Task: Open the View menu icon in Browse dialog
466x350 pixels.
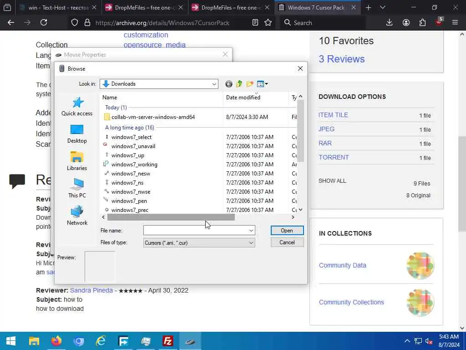Action: 263,84
